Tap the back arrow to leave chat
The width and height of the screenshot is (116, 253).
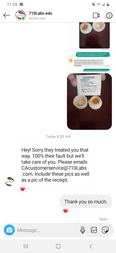click(x=7, y=15)
